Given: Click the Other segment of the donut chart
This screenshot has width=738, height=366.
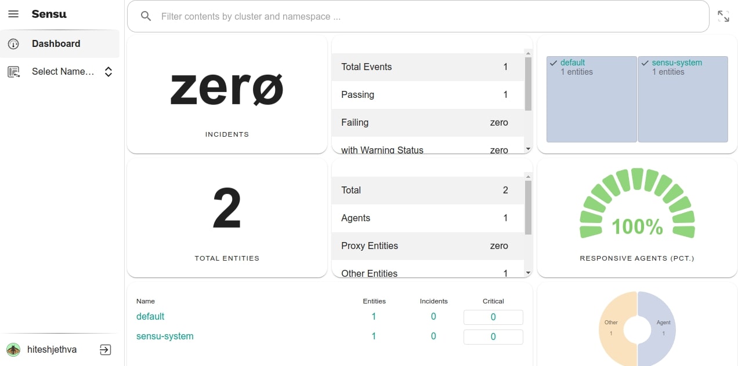Looking at the screenshot, I should pyautogui.click(x=612, y=328).
